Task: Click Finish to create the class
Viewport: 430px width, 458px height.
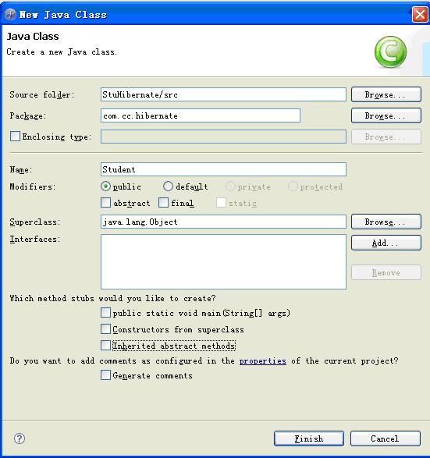Action: (x=309, y=438)
